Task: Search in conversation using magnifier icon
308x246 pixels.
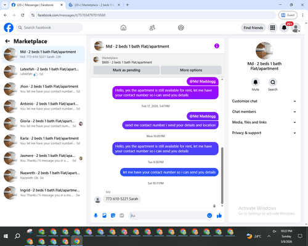Action: [273, 82]
